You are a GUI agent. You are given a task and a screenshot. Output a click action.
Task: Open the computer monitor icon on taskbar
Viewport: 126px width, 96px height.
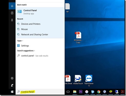(117, 92)
